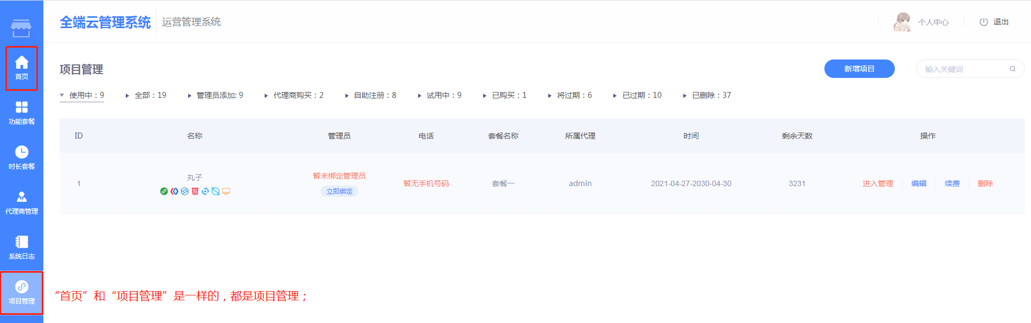Click the light-blue planet icon for 丸子

tap(215, 191)
